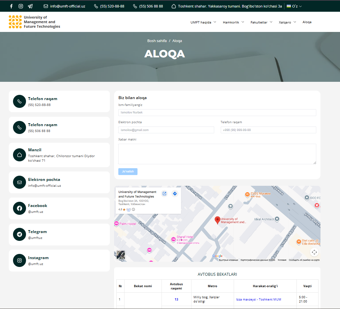Screen dimensions: 340x309
Task: Click the University of Management and Future Technologies title
Action: (137, 194)
